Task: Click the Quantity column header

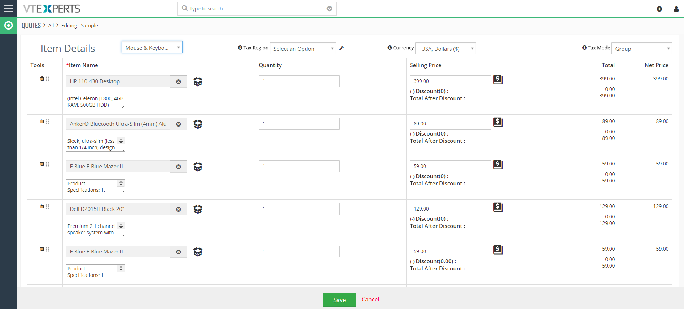Action: coord(270,65)
